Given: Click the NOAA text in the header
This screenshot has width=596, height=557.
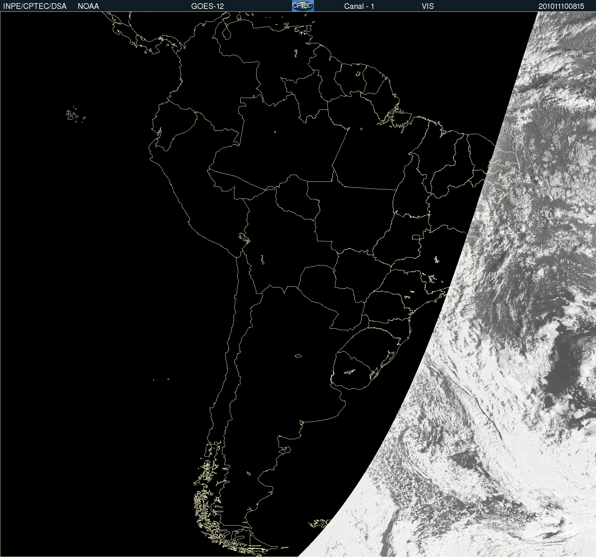Looking at the screenshot, I should [x=88, y=6].
